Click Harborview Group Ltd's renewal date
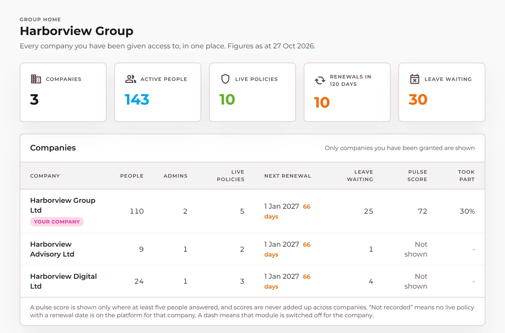The width and height of the screenshot is (505, 333). click(x=282, y=206)
